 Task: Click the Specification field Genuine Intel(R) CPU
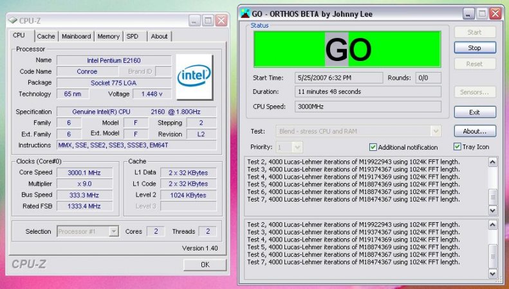coord(136,112)
